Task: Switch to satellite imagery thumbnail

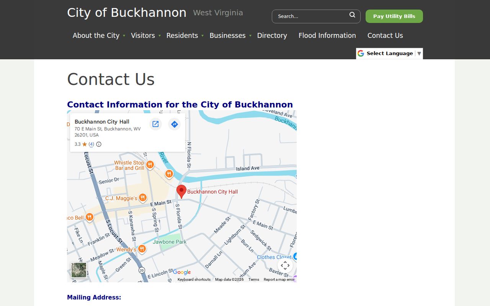Action: click(79, 270)
